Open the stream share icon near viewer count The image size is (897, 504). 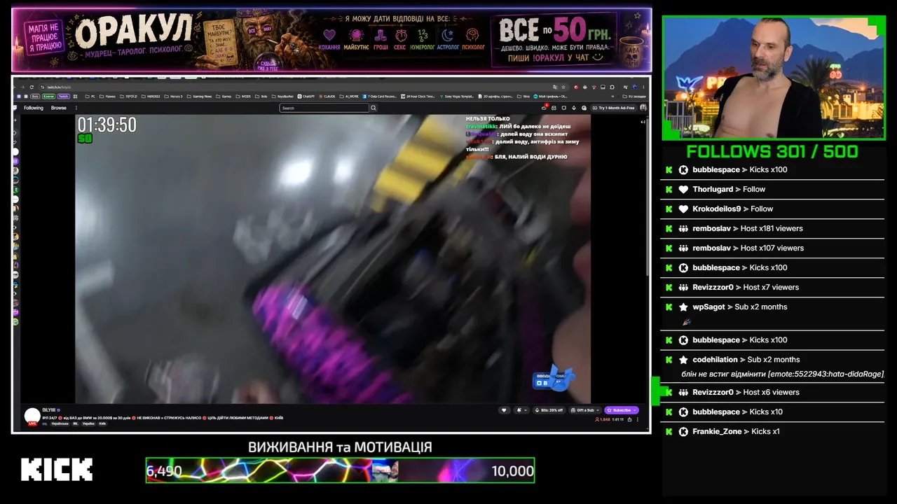[x=629, y=419]
